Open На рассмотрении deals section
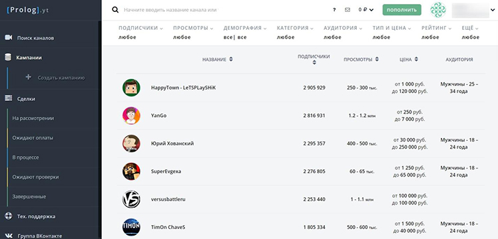The height and width of the screenshot is (239, 498). [33, 118]
